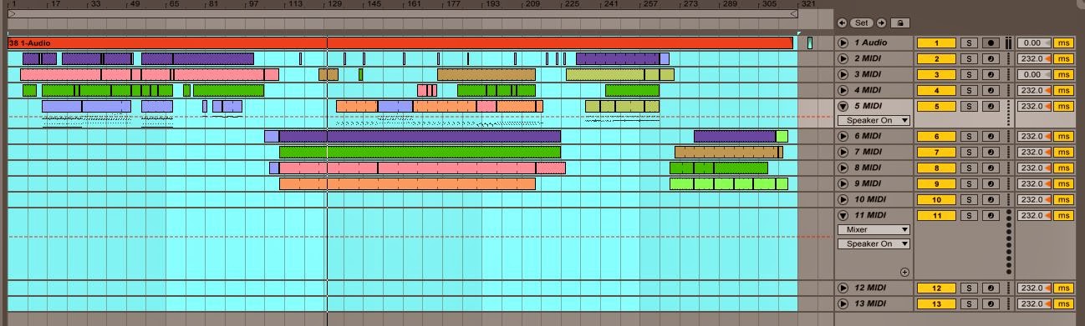Solo the 9 MIDI track
The height and width of the screenshot is (326, 1085).
[969, 183]
